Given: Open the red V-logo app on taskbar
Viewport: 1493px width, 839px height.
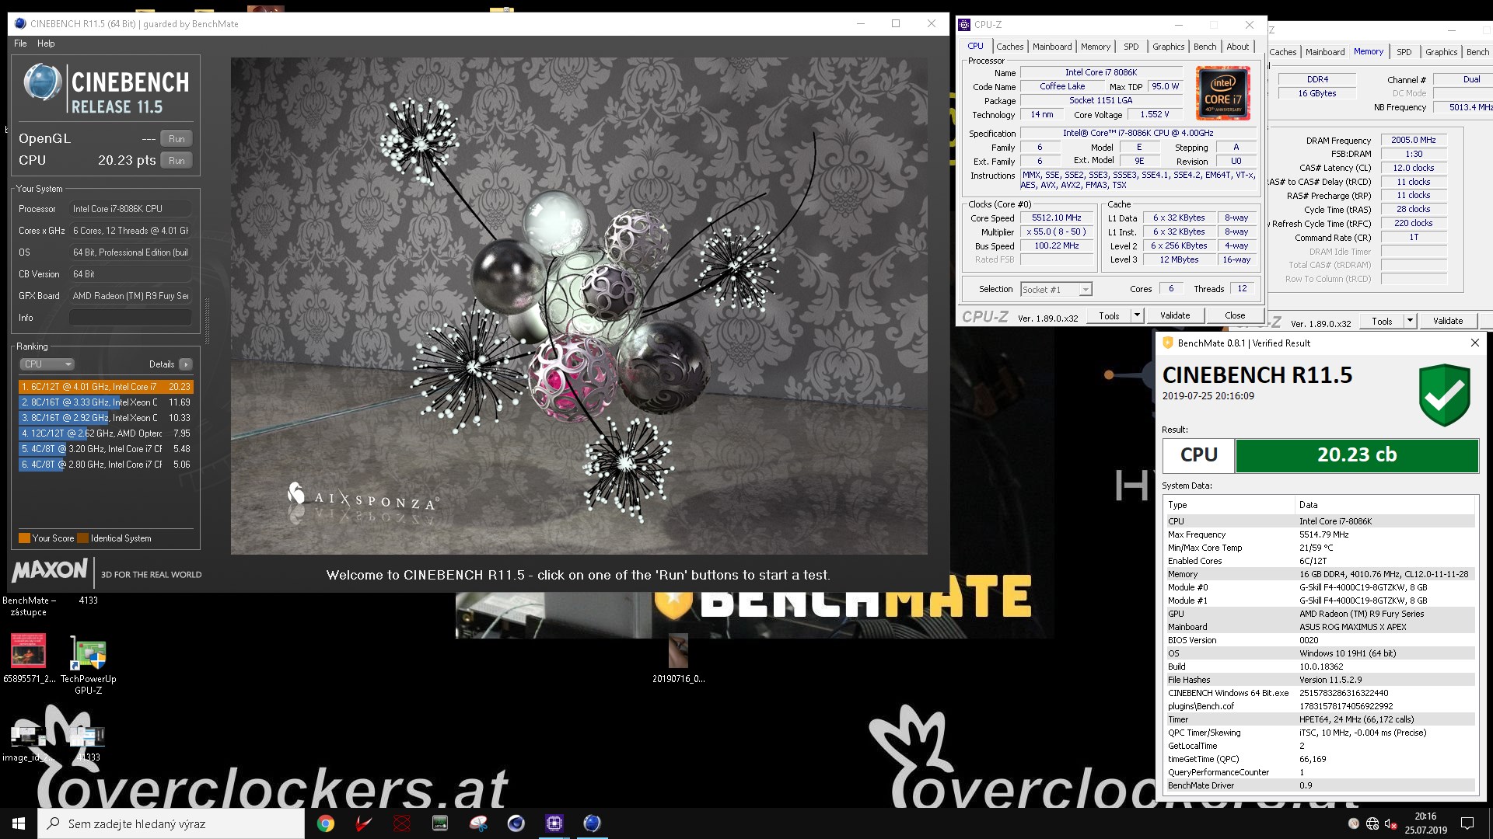Looking at the screenshot, I should click(x=363, y=823).
